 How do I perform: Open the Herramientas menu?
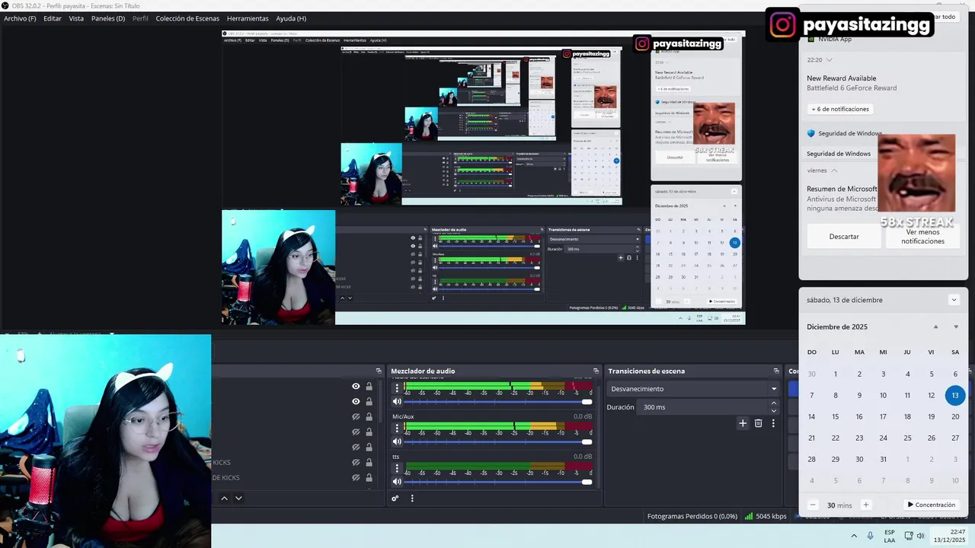coord(248,18)
